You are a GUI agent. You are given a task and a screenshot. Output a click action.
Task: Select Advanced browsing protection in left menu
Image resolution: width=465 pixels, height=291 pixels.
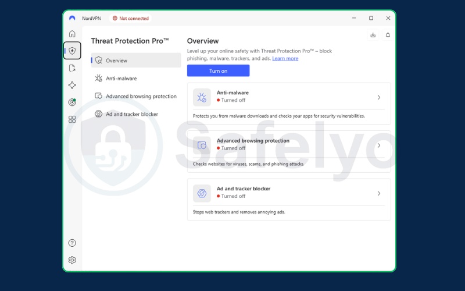click(x=136, y=96)
